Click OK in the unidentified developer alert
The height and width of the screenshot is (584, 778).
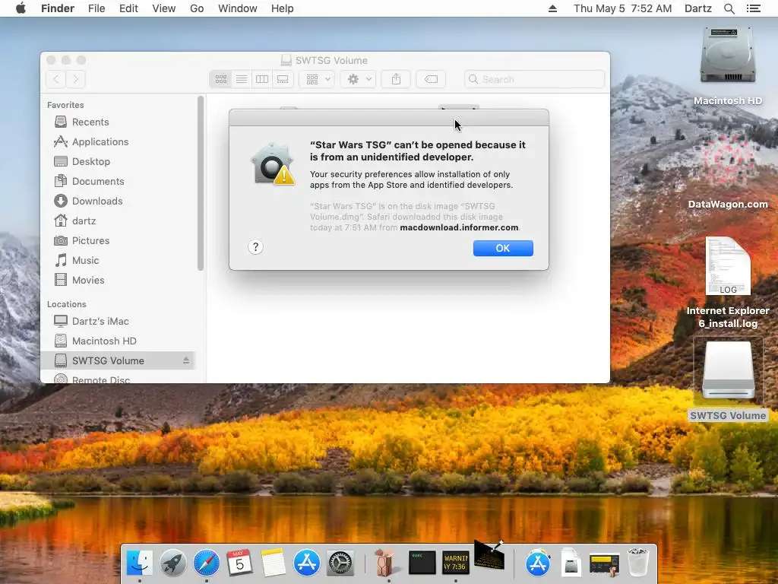503,249
